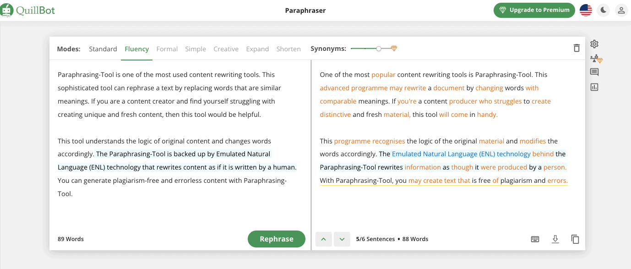Click the green Rephrase button
Screen dimensions: 631x269
tap(277, 239)
